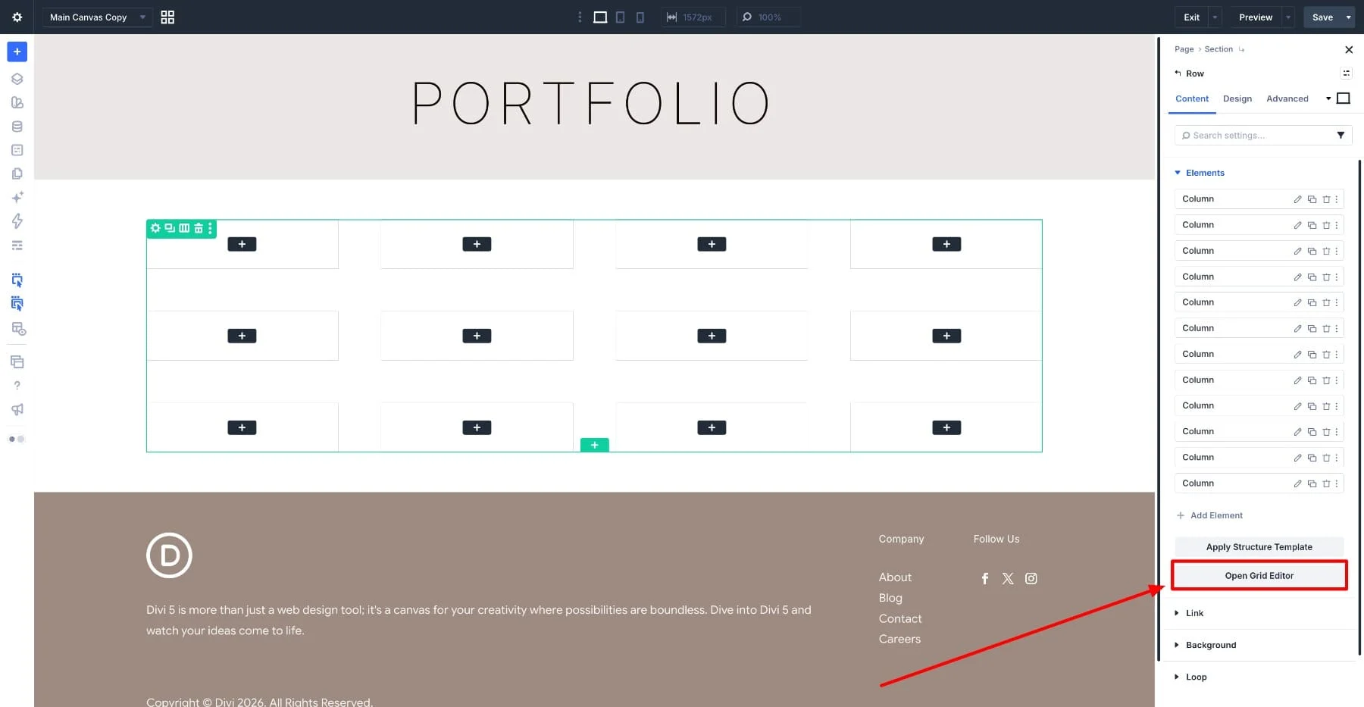The width and height of the screenshot is (1364, 707).
Task: Open the settings filter funnel dropdown
Action: 1341,135
